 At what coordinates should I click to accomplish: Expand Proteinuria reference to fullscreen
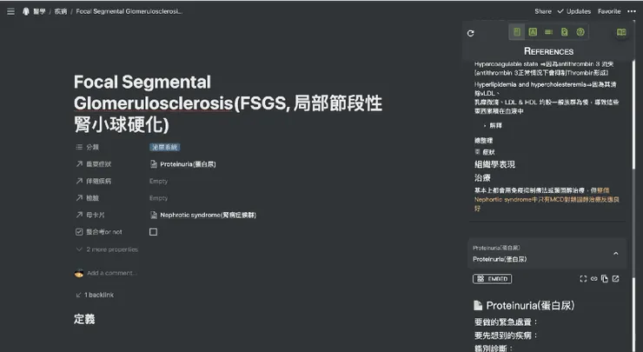tap(583, 279)
